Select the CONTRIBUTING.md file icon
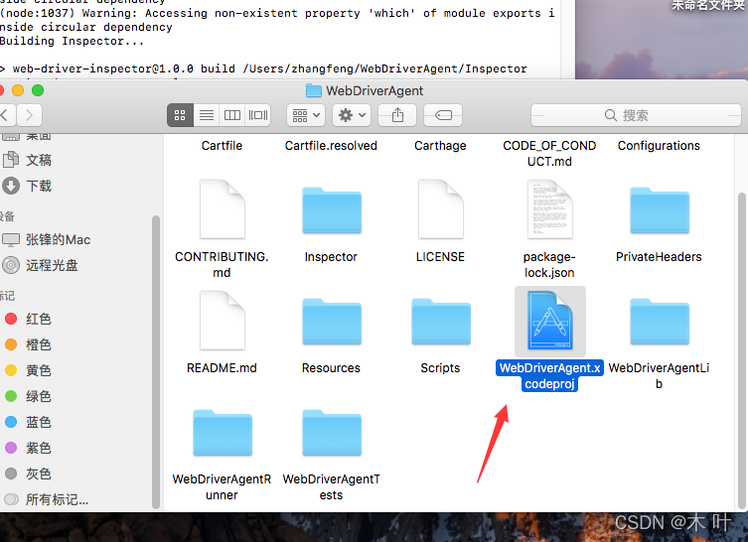The image size is (748, 542). point(222,208)
